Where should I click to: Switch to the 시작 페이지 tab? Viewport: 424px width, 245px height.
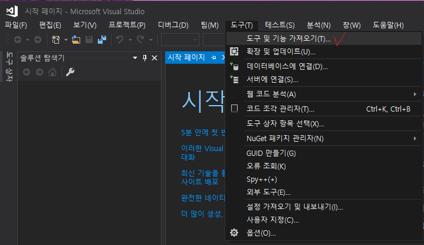coord(186,57)
